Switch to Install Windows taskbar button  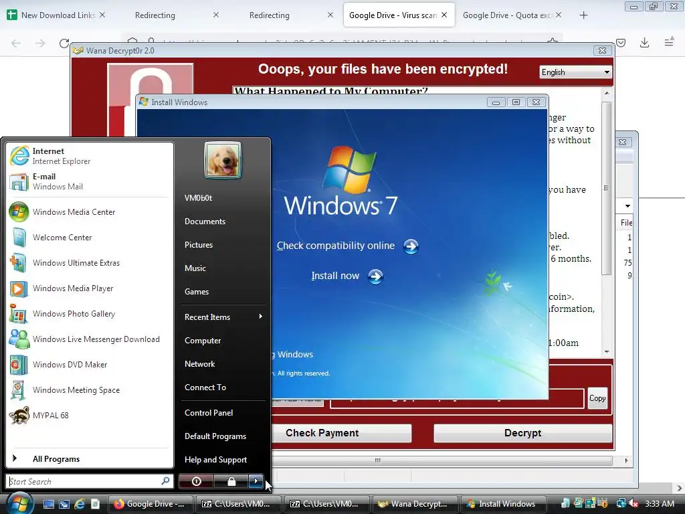pos(503,504)
